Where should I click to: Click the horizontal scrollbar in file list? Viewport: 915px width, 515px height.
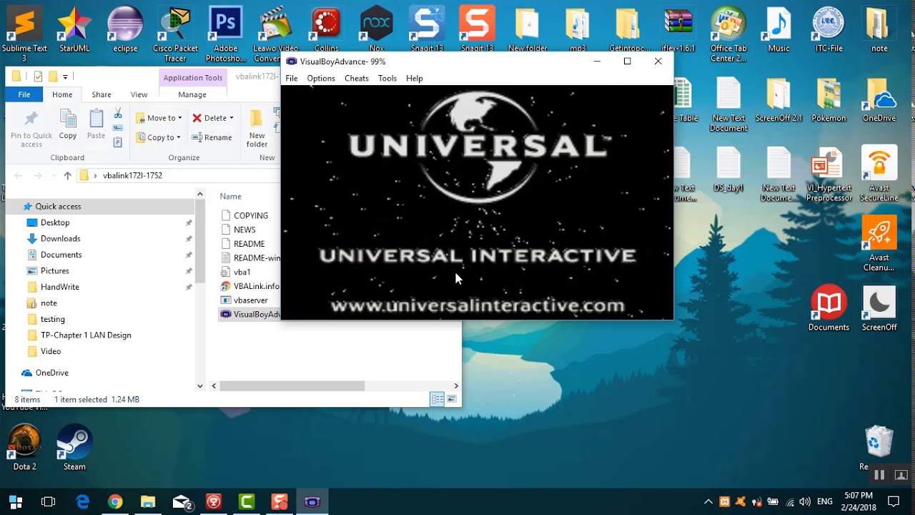tap(292, 386)
